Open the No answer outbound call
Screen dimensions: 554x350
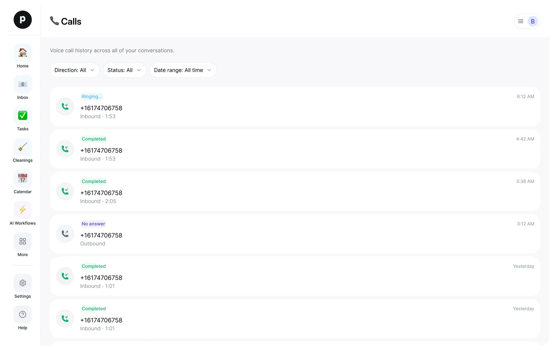tap(295, 234)
